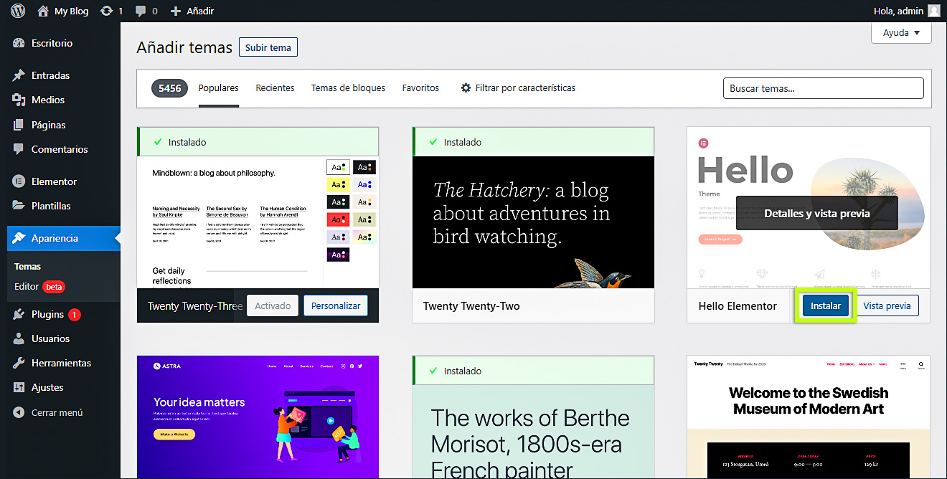947x479 pixels.
Task: Click the comments bubble icon in admin bar
Action: pos(141,11)
